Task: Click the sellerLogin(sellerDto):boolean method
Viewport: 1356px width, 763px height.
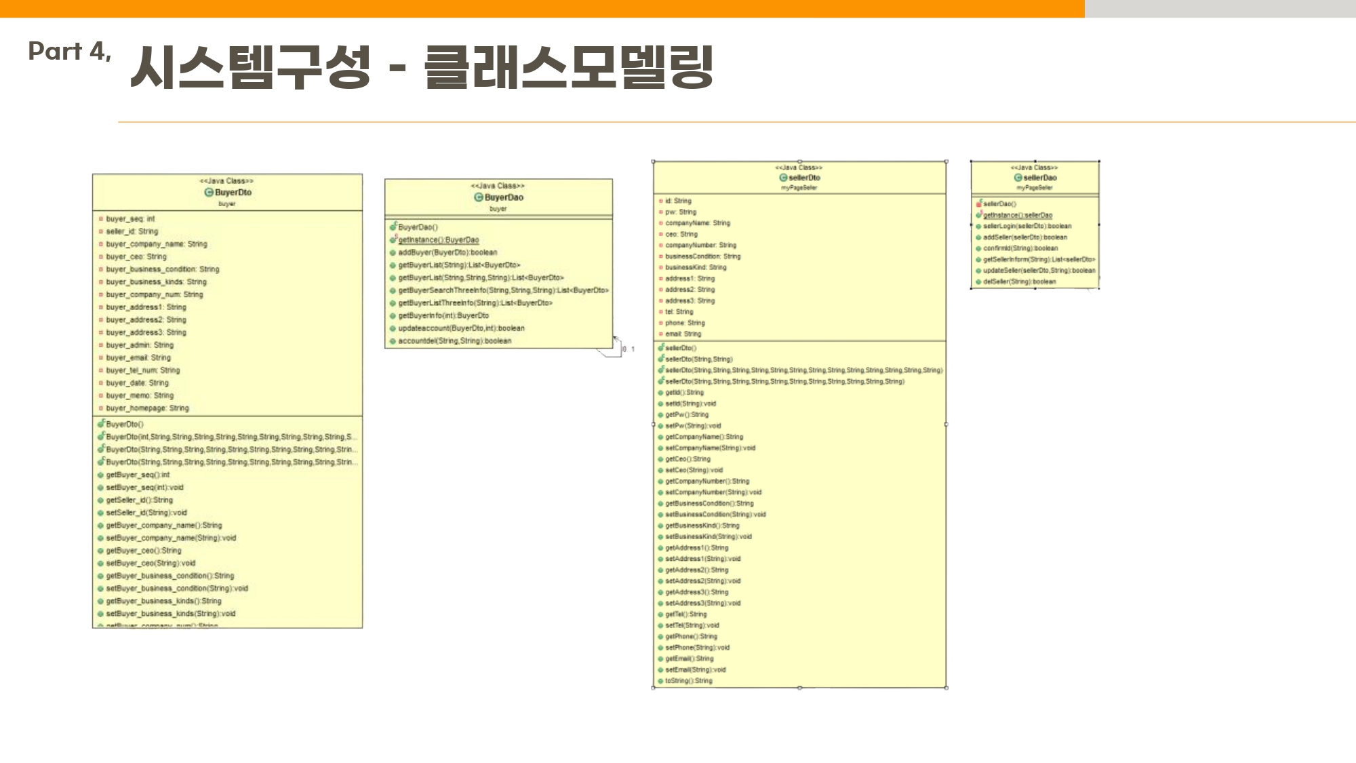Action: [x=1027, y=227]
